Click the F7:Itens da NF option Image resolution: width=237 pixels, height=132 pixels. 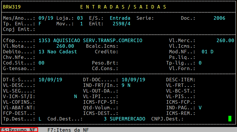(x=68, y=130)
